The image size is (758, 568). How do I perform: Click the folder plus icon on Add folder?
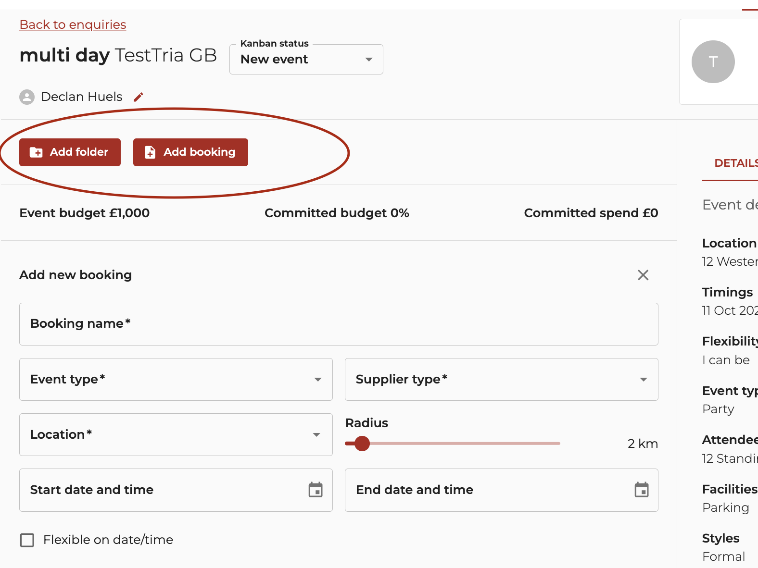click(x=36, y=152)
